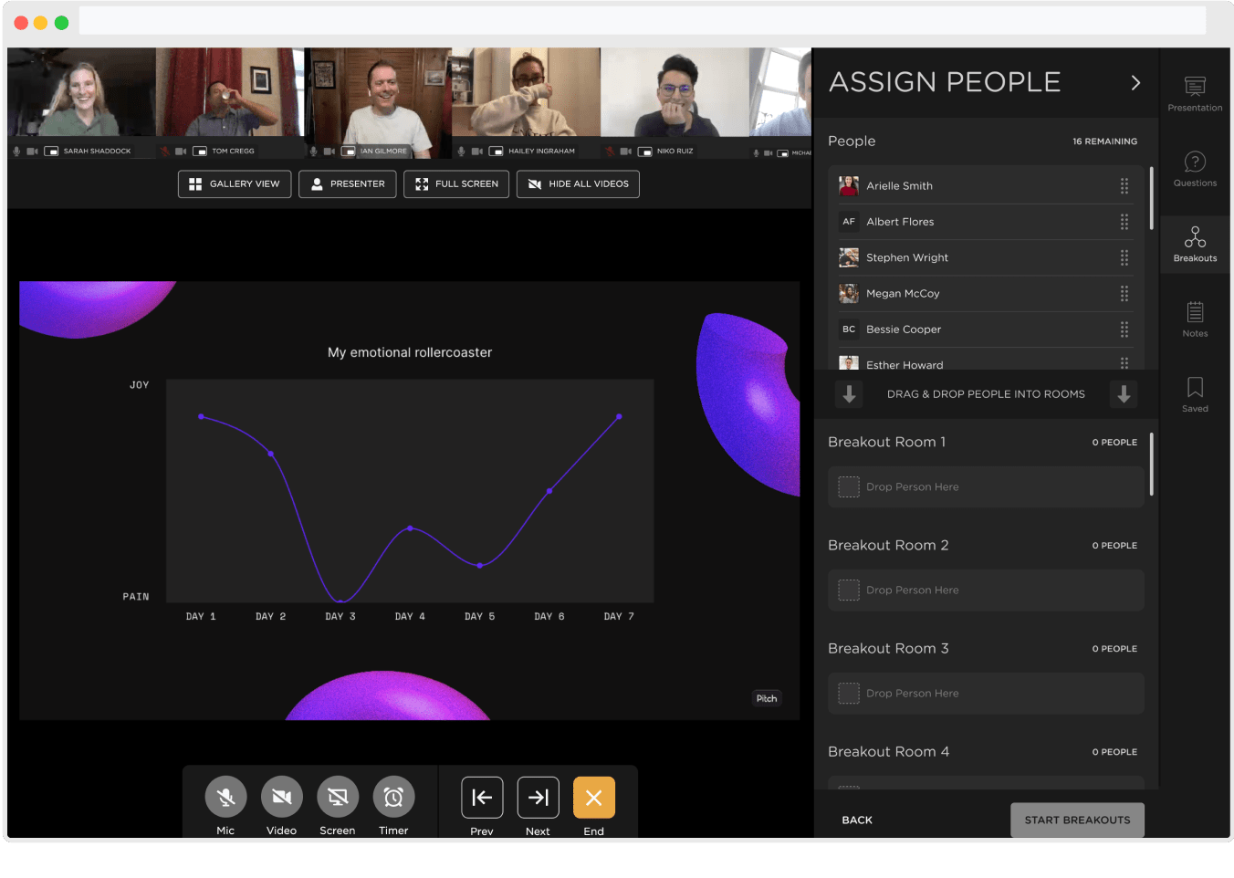
Task: Click the Day 3 chart data point
Action: [340, 602]
